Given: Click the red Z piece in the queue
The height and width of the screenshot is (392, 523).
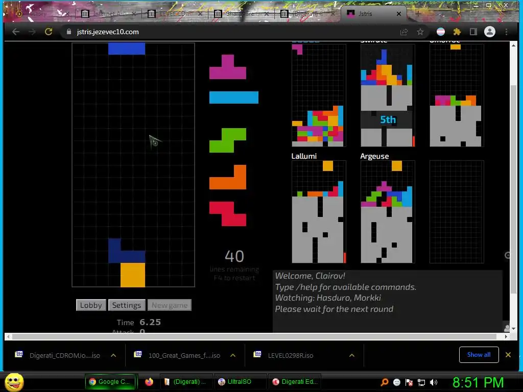Looking at the screenshot, I should pyautogui.click(x=228, y=214).
